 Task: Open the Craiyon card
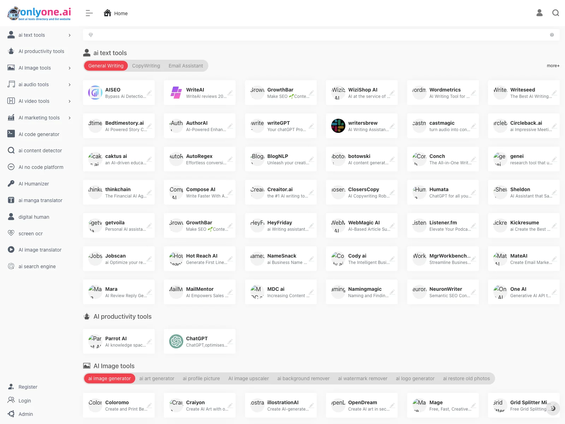(200, 405)
